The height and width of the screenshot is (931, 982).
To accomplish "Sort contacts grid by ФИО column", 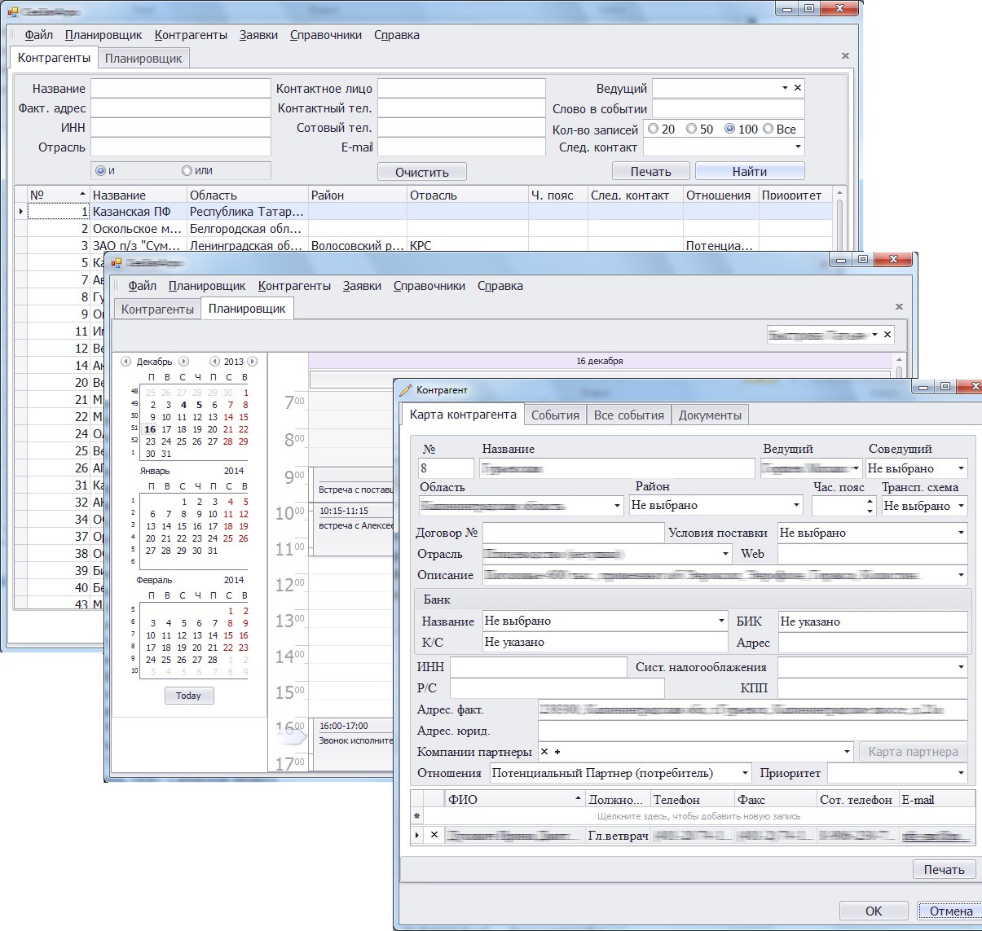I will (x=514, y=800).
